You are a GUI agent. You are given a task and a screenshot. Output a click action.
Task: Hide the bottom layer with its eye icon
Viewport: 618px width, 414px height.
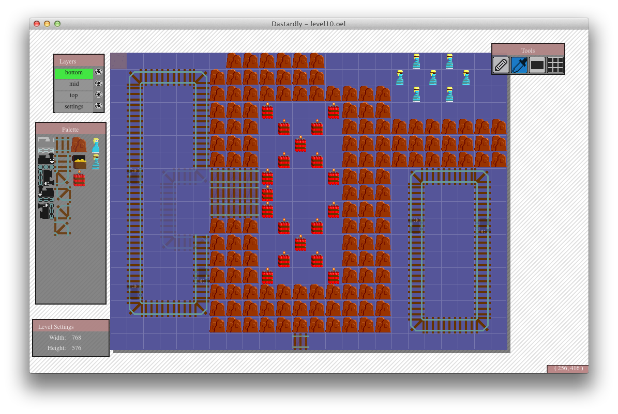[x=99, y=72]
